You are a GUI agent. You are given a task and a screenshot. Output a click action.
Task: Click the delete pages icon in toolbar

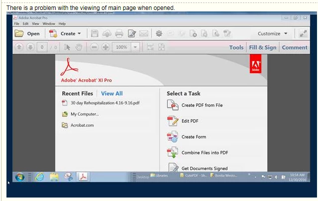click(193, 33)
